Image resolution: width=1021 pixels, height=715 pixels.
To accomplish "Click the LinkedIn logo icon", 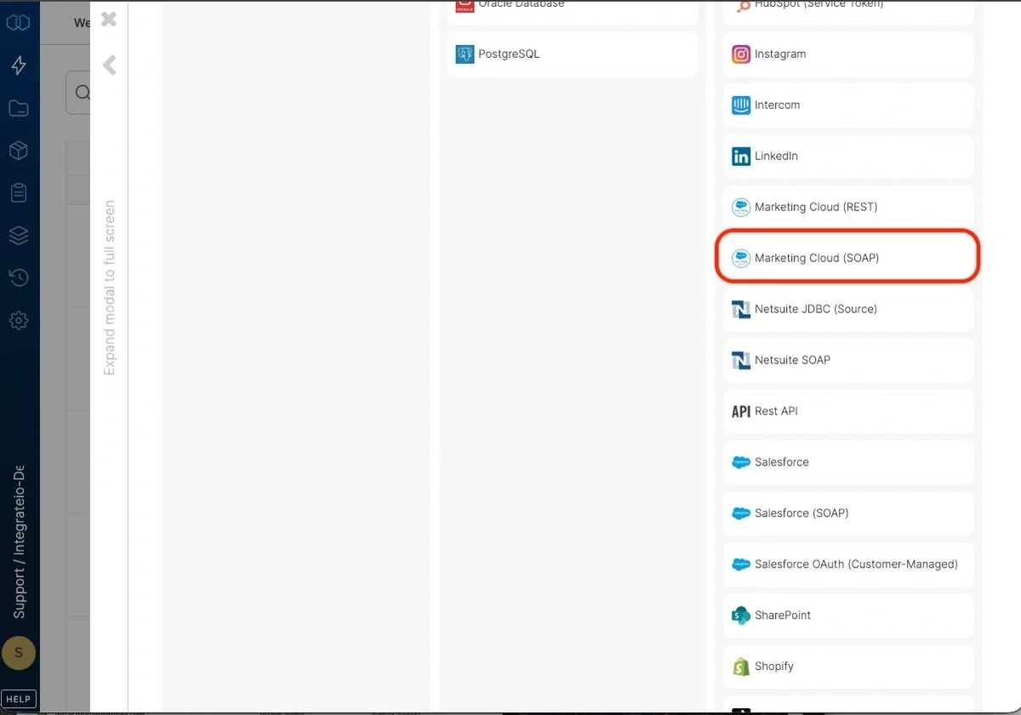I will 741,157.
